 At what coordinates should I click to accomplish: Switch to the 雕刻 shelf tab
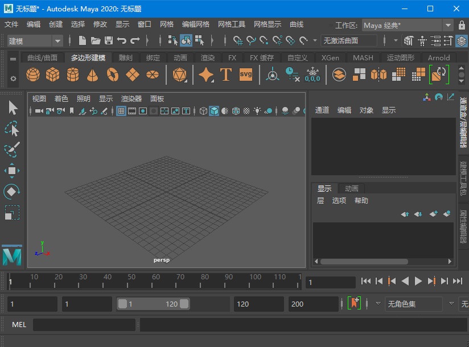126,57
